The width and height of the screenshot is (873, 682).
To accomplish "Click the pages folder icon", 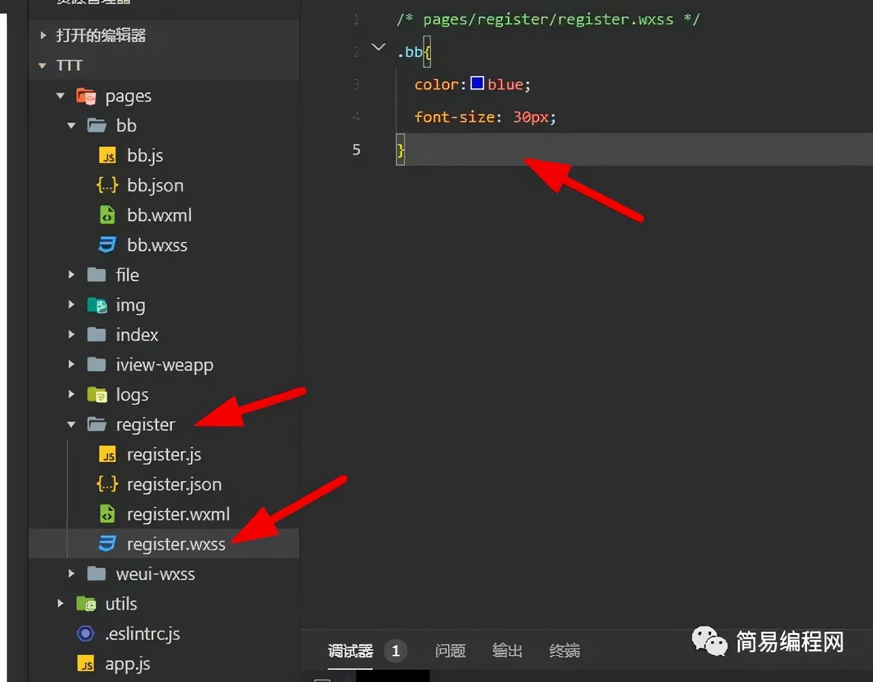I will pyautogui.click(x=86, y=96).
